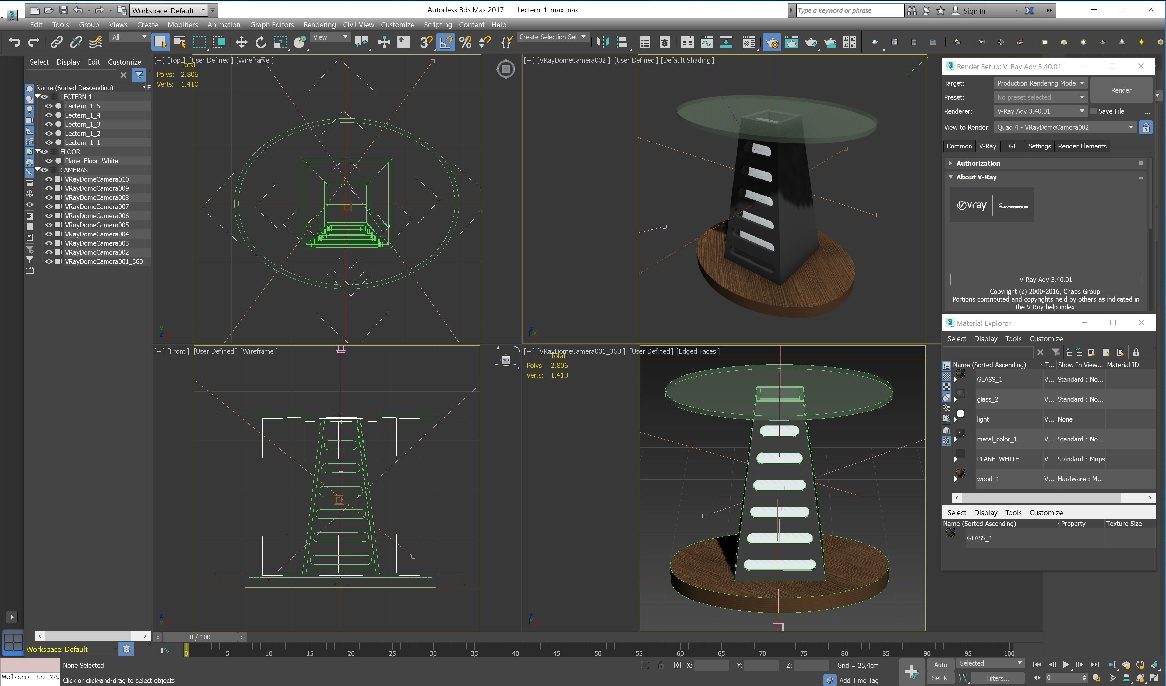Choose the Select and Move tool
Viewport: 1166px width, 686px height.
tap(241, 43)
